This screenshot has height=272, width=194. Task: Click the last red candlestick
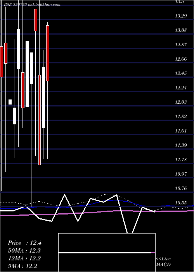(48, 53)
